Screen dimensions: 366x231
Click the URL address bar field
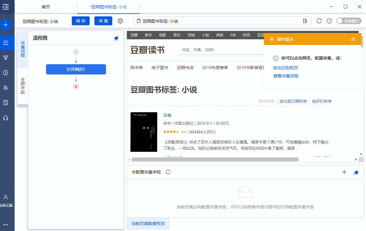(222, 21)
